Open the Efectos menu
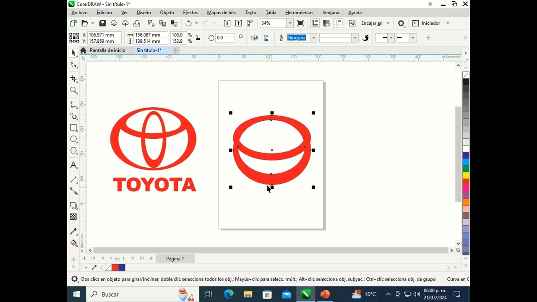The width and height of the screenshot is (537, 302). pos(190,13)
